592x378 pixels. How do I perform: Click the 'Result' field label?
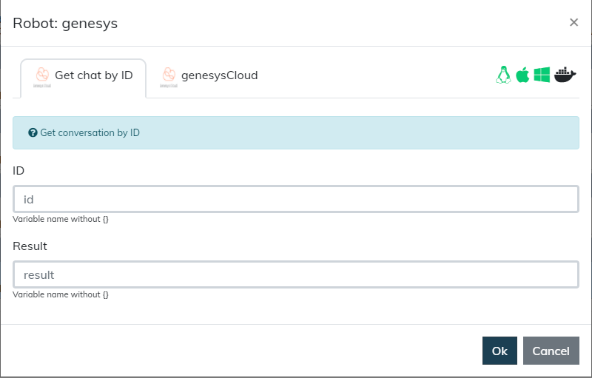click(x=30, y=246)
